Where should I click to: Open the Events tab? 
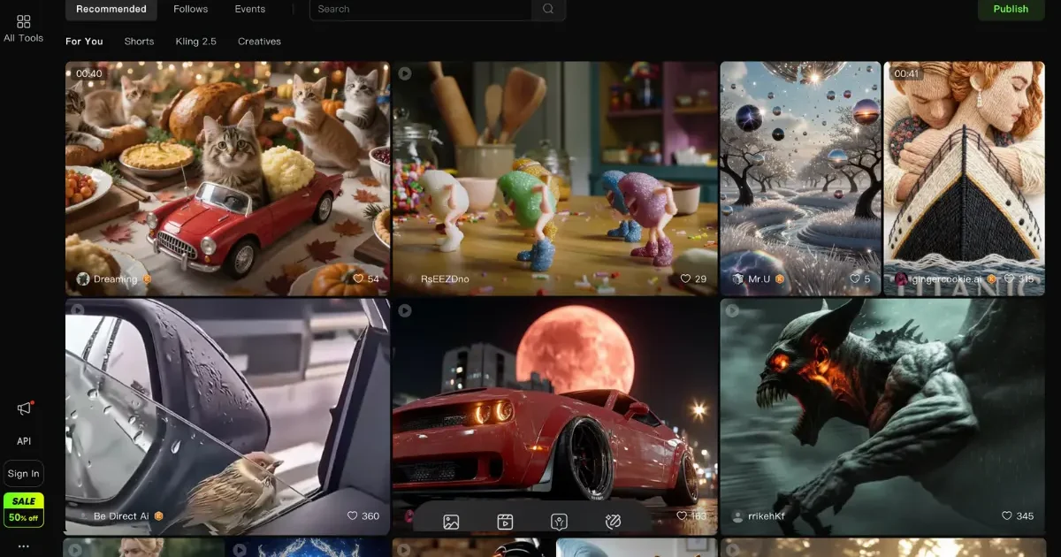[249, 9]
